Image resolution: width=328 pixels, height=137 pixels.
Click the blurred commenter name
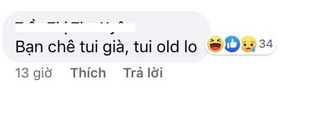coord(75,27)
